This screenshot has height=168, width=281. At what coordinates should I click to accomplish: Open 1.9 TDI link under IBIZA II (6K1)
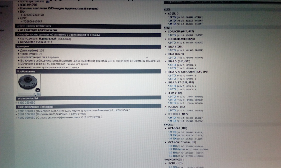[x=172, y=50]
